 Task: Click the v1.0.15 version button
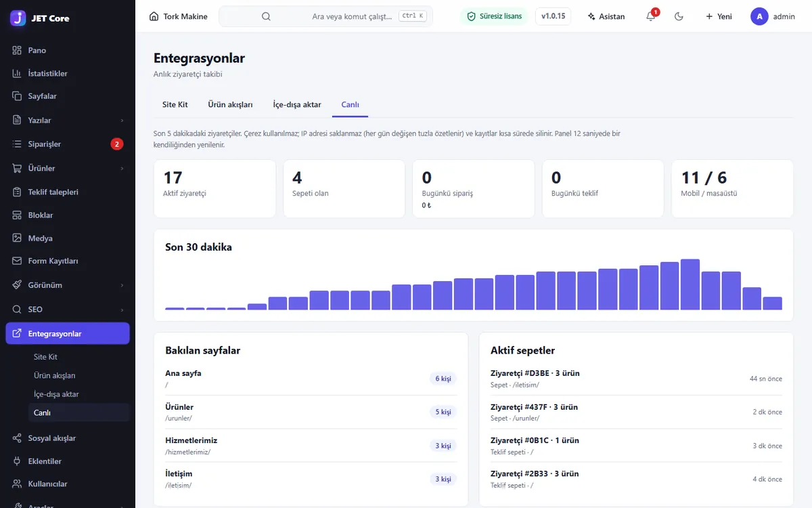click(553, 16)
